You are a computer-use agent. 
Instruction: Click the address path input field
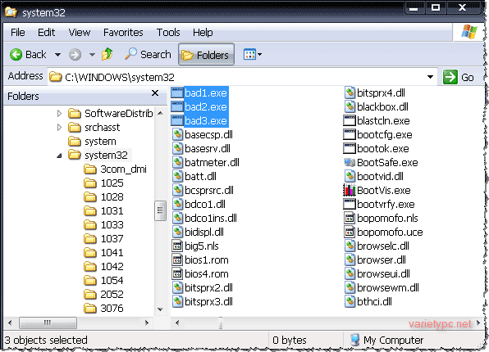tap(240, 77)
